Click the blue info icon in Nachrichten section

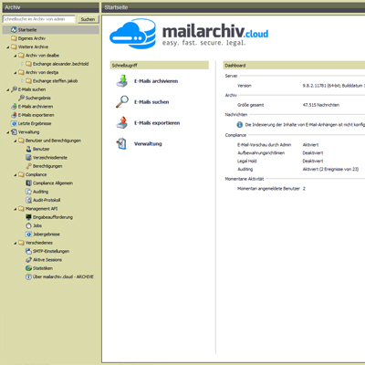click(240, 125)
